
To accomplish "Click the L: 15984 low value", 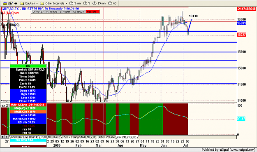I will 65,12.
